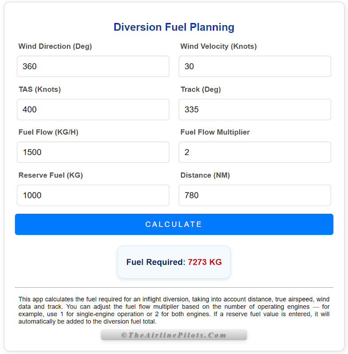
Task: Click the app description paragraph
Action: 174,310
